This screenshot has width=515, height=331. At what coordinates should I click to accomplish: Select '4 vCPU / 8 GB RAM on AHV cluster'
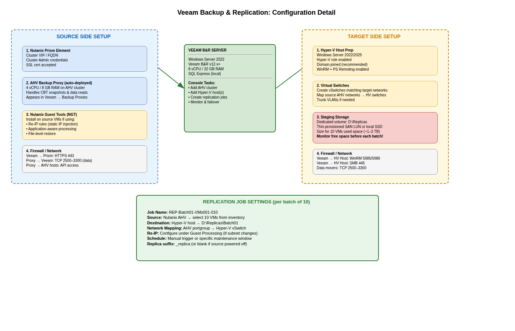(56, 88)
